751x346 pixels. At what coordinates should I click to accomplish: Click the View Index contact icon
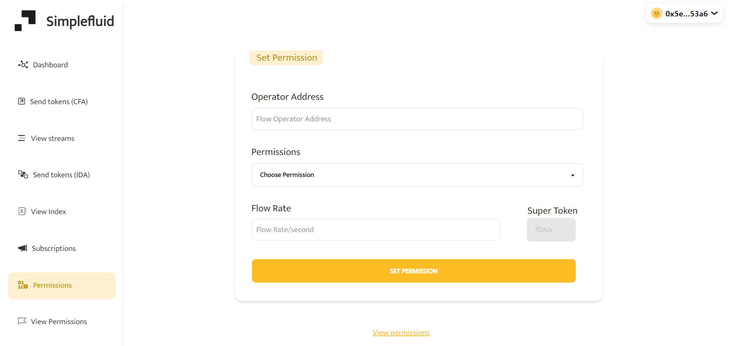(22, 211)
